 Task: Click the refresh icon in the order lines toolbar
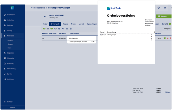tap(63, 29)
